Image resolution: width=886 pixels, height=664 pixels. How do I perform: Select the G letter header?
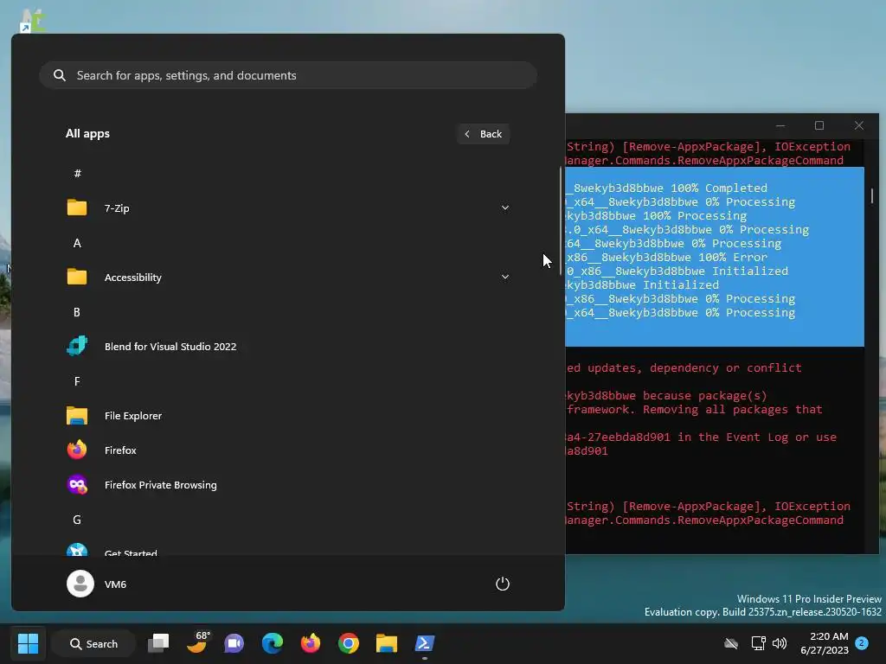pos(77,520)
